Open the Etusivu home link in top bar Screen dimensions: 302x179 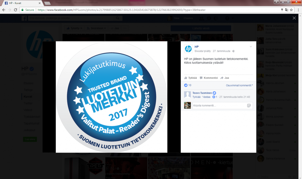click(x=188, y=18)
